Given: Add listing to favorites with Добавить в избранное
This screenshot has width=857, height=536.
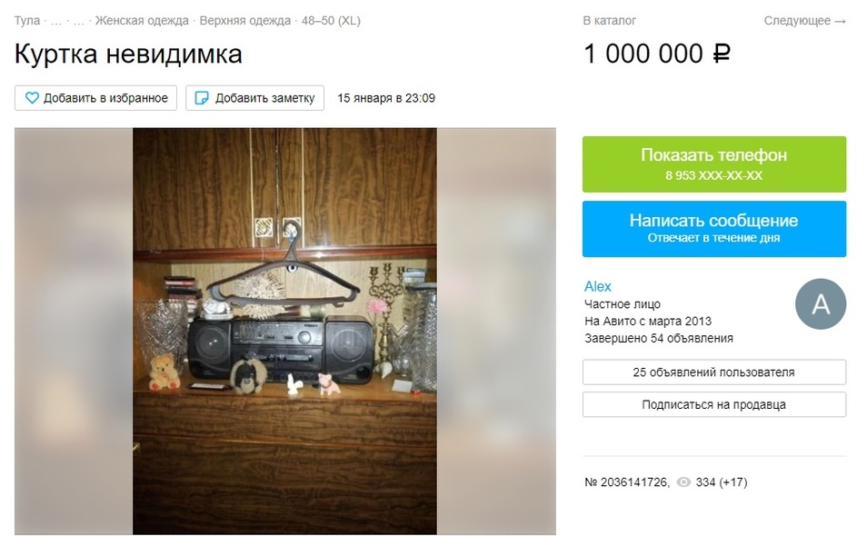Looking at the screenshot, I should [95, 98].
